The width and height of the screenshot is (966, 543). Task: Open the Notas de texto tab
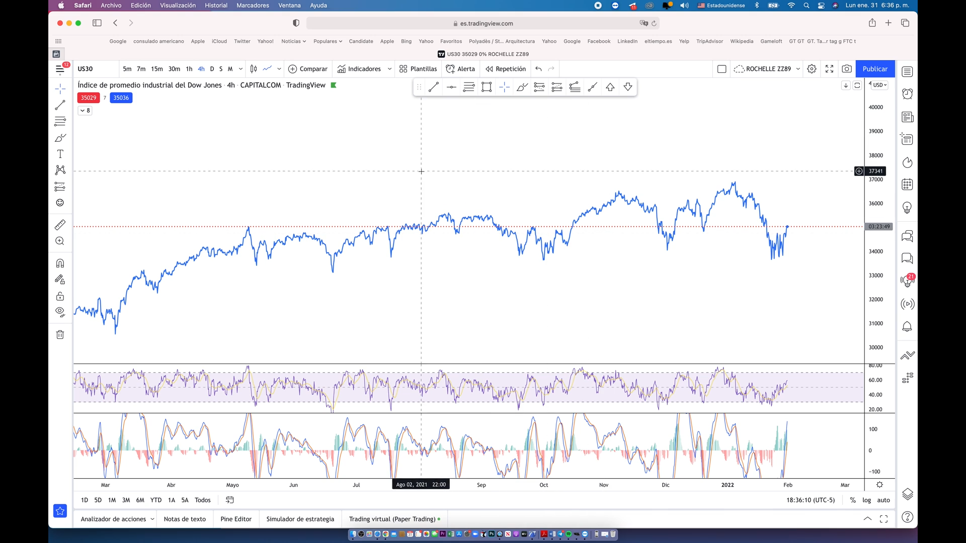click(x=185, y=519)
